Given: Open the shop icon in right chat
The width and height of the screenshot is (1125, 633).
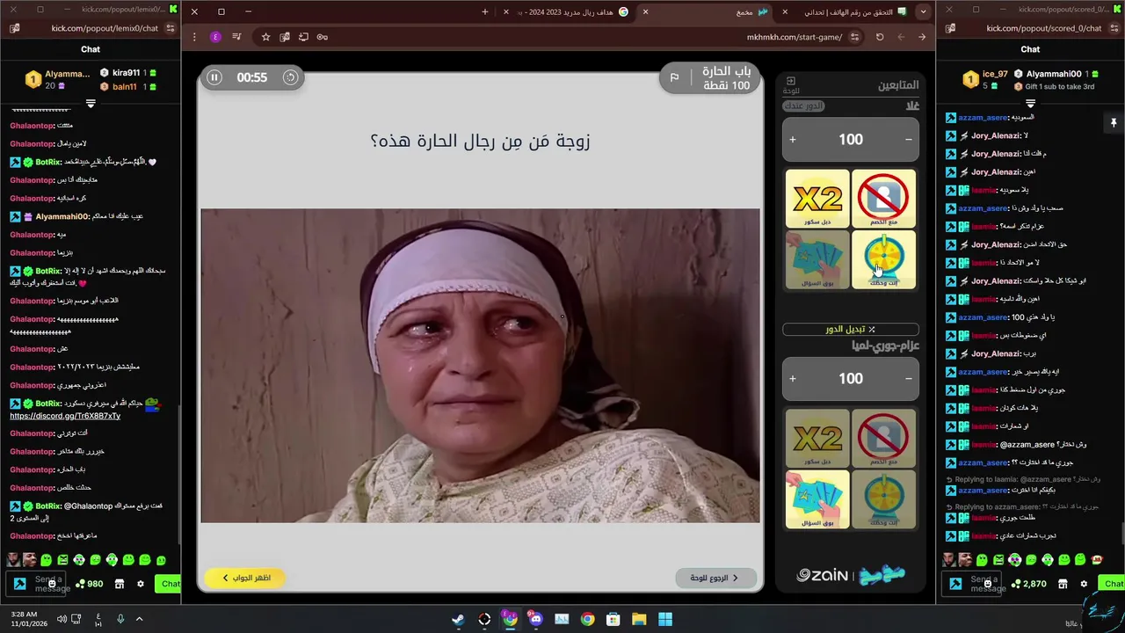Looking at the screenshot, I should pos(1063,584).
